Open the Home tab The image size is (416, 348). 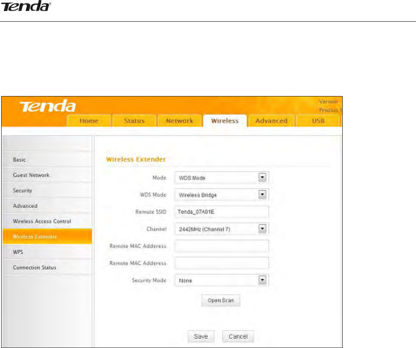click(89, 121)
